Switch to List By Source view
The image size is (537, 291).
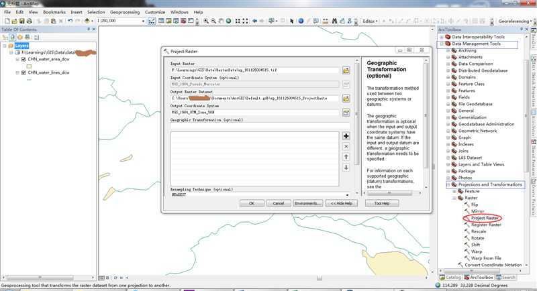12,37
